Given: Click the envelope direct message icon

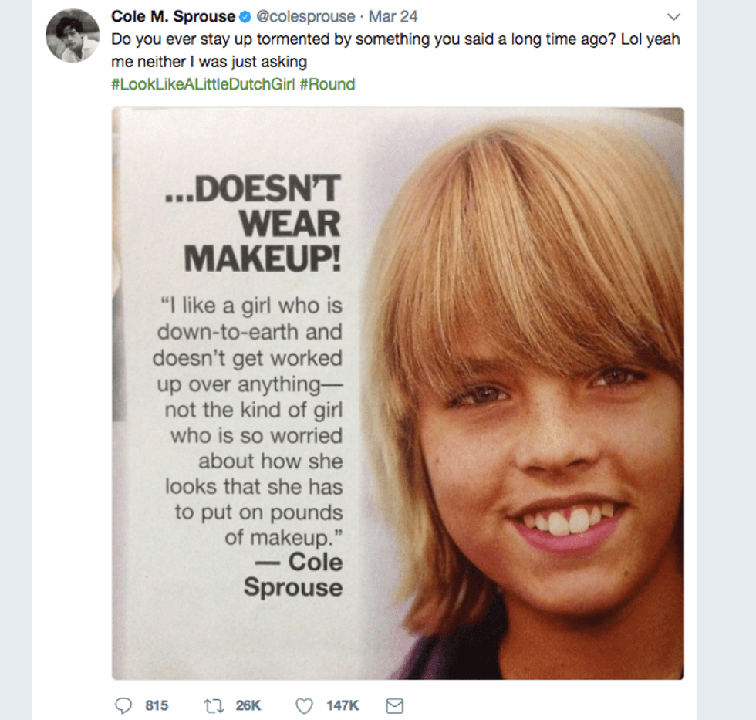Looking at the screenshot, I should [x=395, y=705].
